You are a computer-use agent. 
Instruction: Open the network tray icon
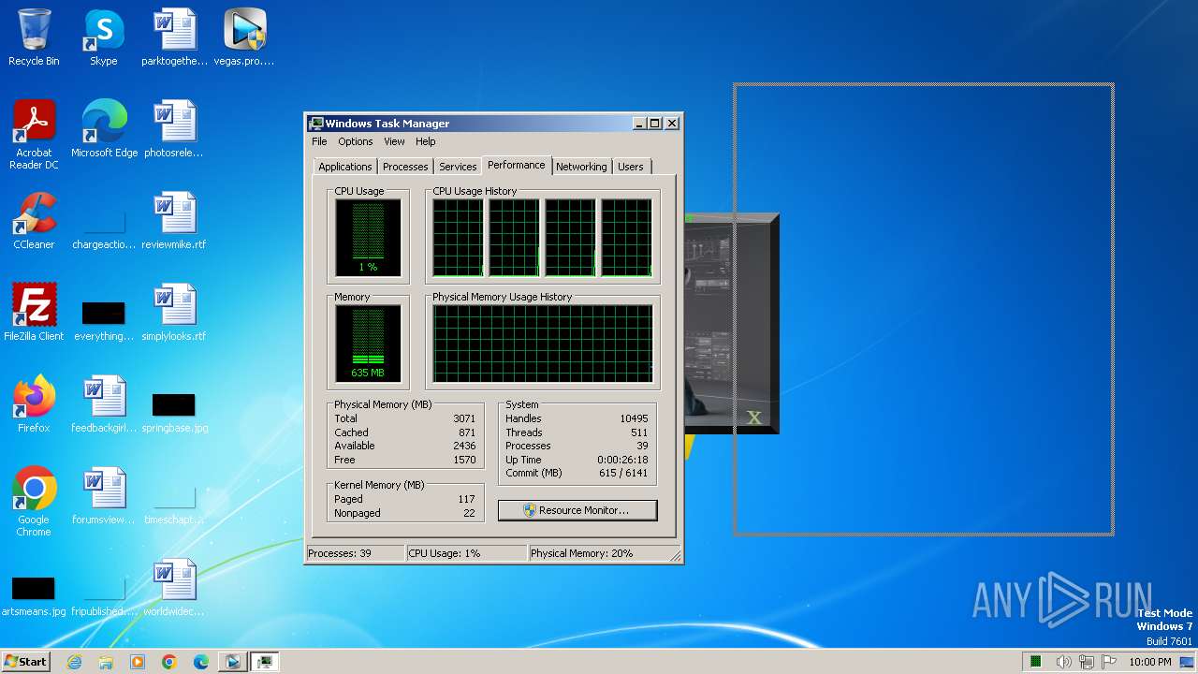1087,662
